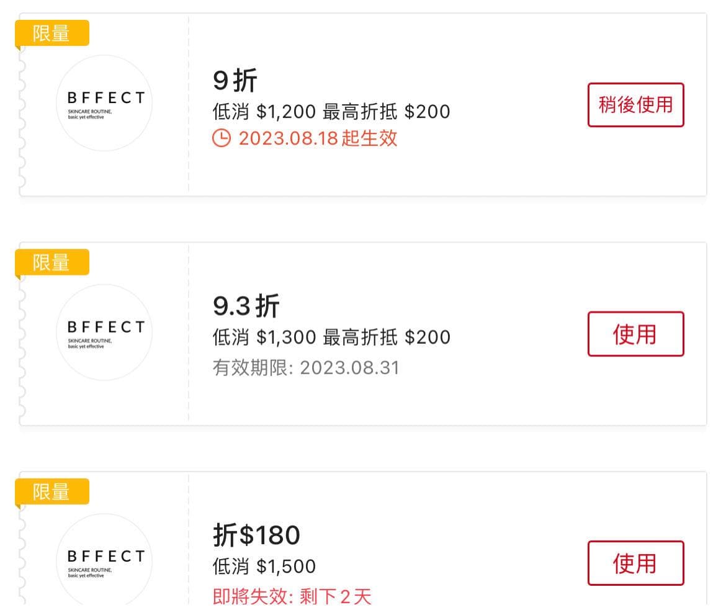Select the 9折 coupon title
This screenshot has width=726, height=610.
(x=235, y=81)
